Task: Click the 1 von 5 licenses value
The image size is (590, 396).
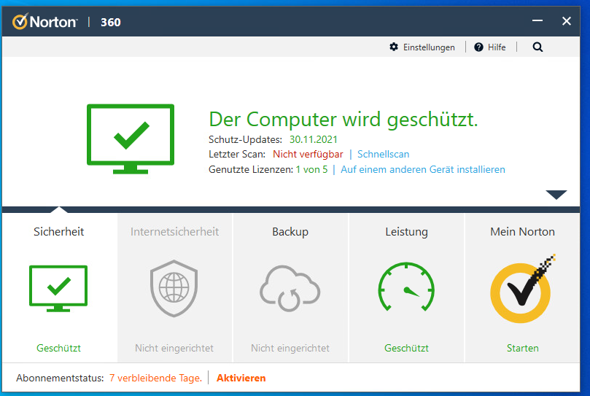Action: pos(311,170)
